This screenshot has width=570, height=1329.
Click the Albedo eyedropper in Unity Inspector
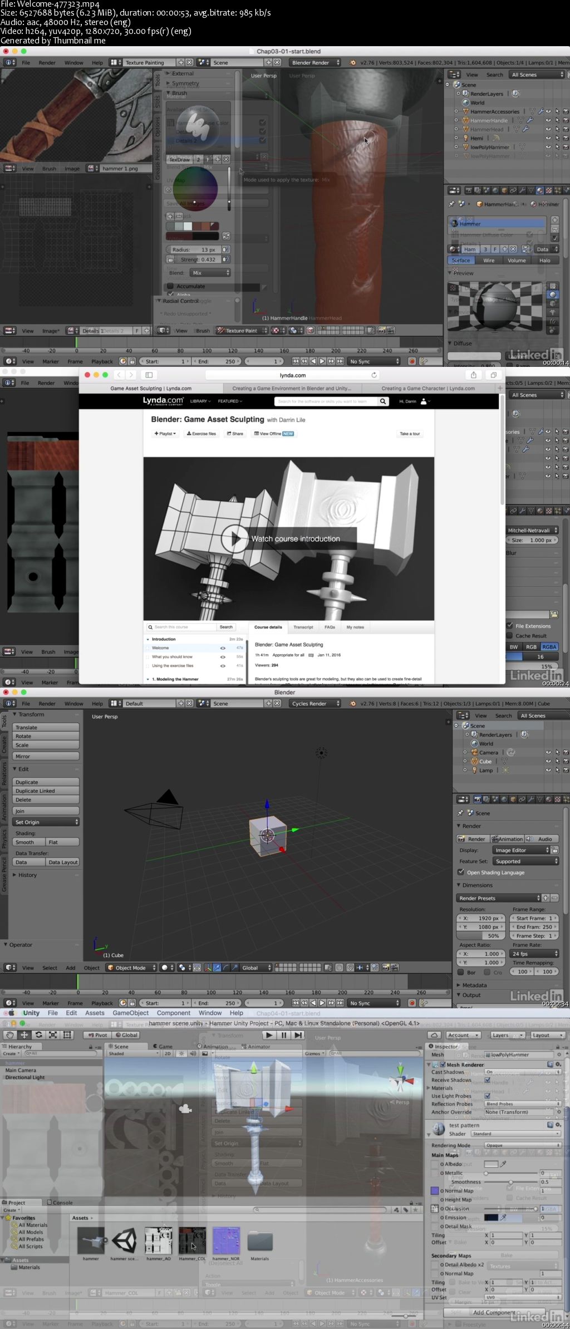[504, 1164]
